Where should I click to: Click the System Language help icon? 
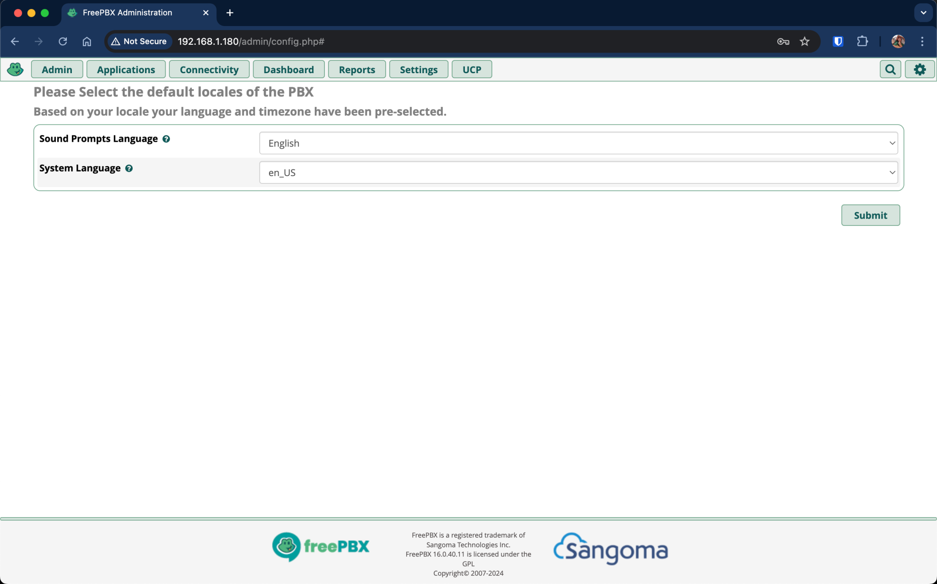click(129, 168)
